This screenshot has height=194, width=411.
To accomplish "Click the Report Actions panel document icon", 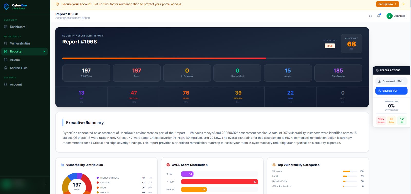I will pos(377,70).
